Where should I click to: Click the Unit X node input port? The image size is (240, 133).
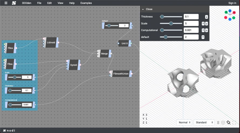[x=118, y=43]
